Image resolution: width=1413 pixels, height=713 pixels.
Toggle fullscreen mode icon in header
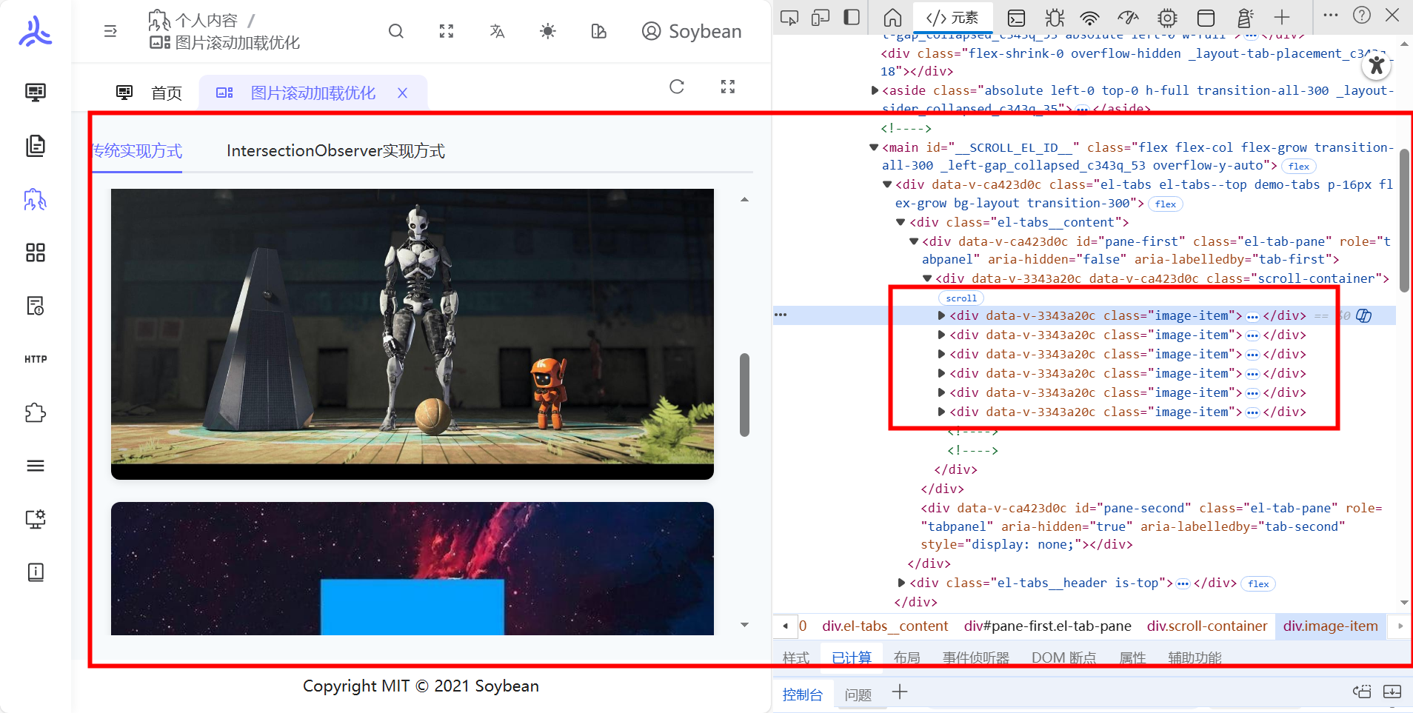coord(447,31)
